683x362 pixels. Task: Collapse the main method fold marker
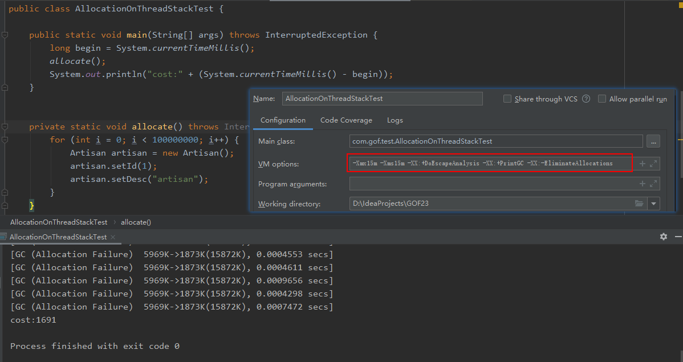(x=5, y=35)
